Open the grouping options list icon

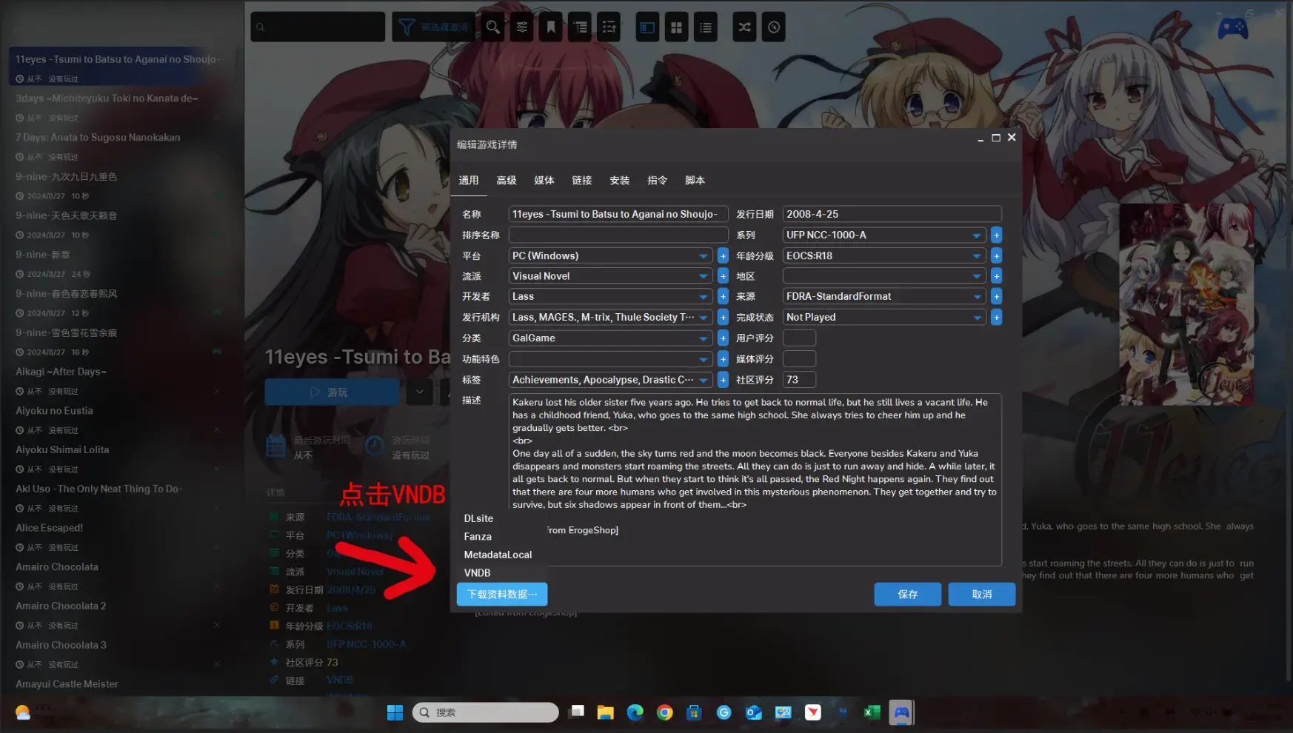[581, 27]
